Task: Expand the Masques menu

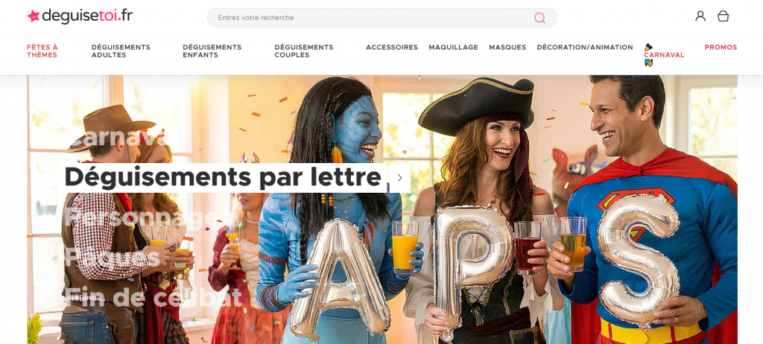Action: [507, 47]
